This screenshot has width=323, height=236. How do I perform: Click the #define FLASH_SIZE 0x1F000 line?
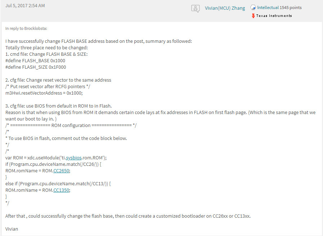click(x=36, y=67)
